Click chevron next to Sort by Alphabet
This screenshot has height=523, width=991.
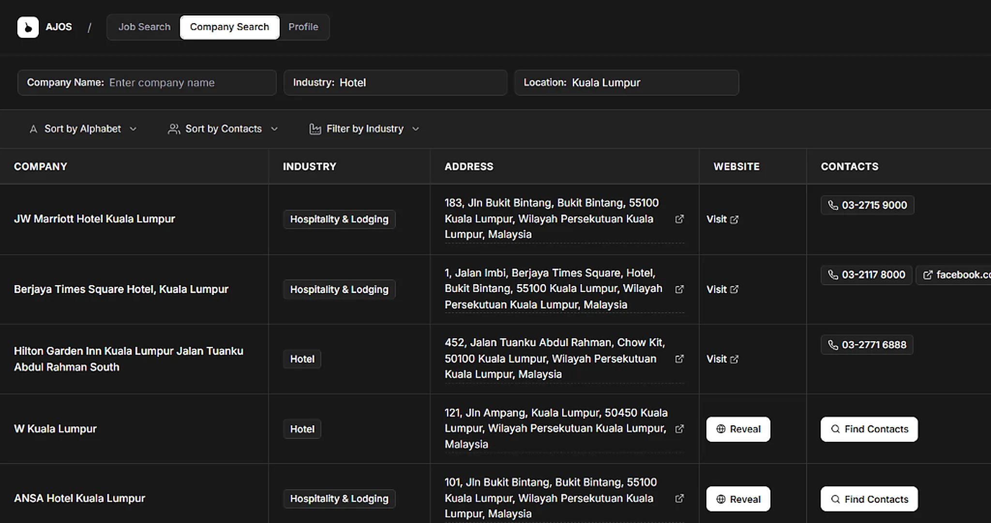pyautogui.click(x=133, y=129)
